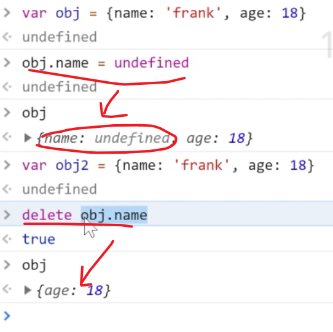333x332 pixels.
Task: Expand the {name: undefined, age: 18} object
Action: (28, 138)
